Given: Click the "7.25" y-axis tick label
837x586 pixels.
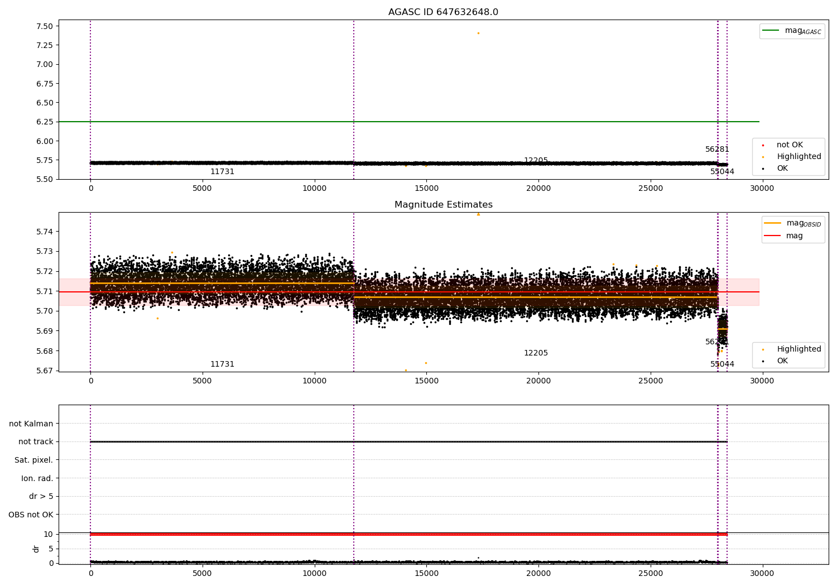Looking at the screenshot, I should click(44, 45).
